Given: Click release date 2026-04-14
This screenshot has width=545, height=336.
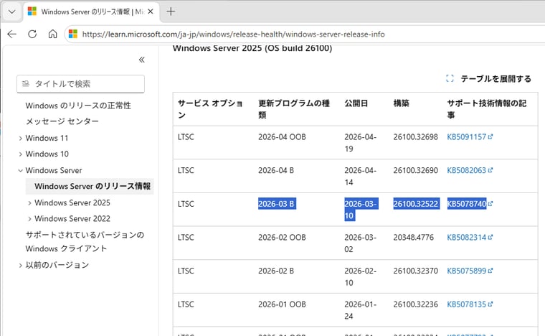Looking at the screenshot, I should [361, 176].
